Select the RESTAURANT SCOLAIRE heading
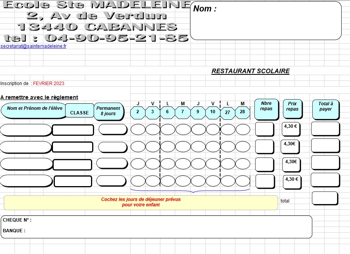This screenshot has width=350, height=254. (x=251, y=71)
